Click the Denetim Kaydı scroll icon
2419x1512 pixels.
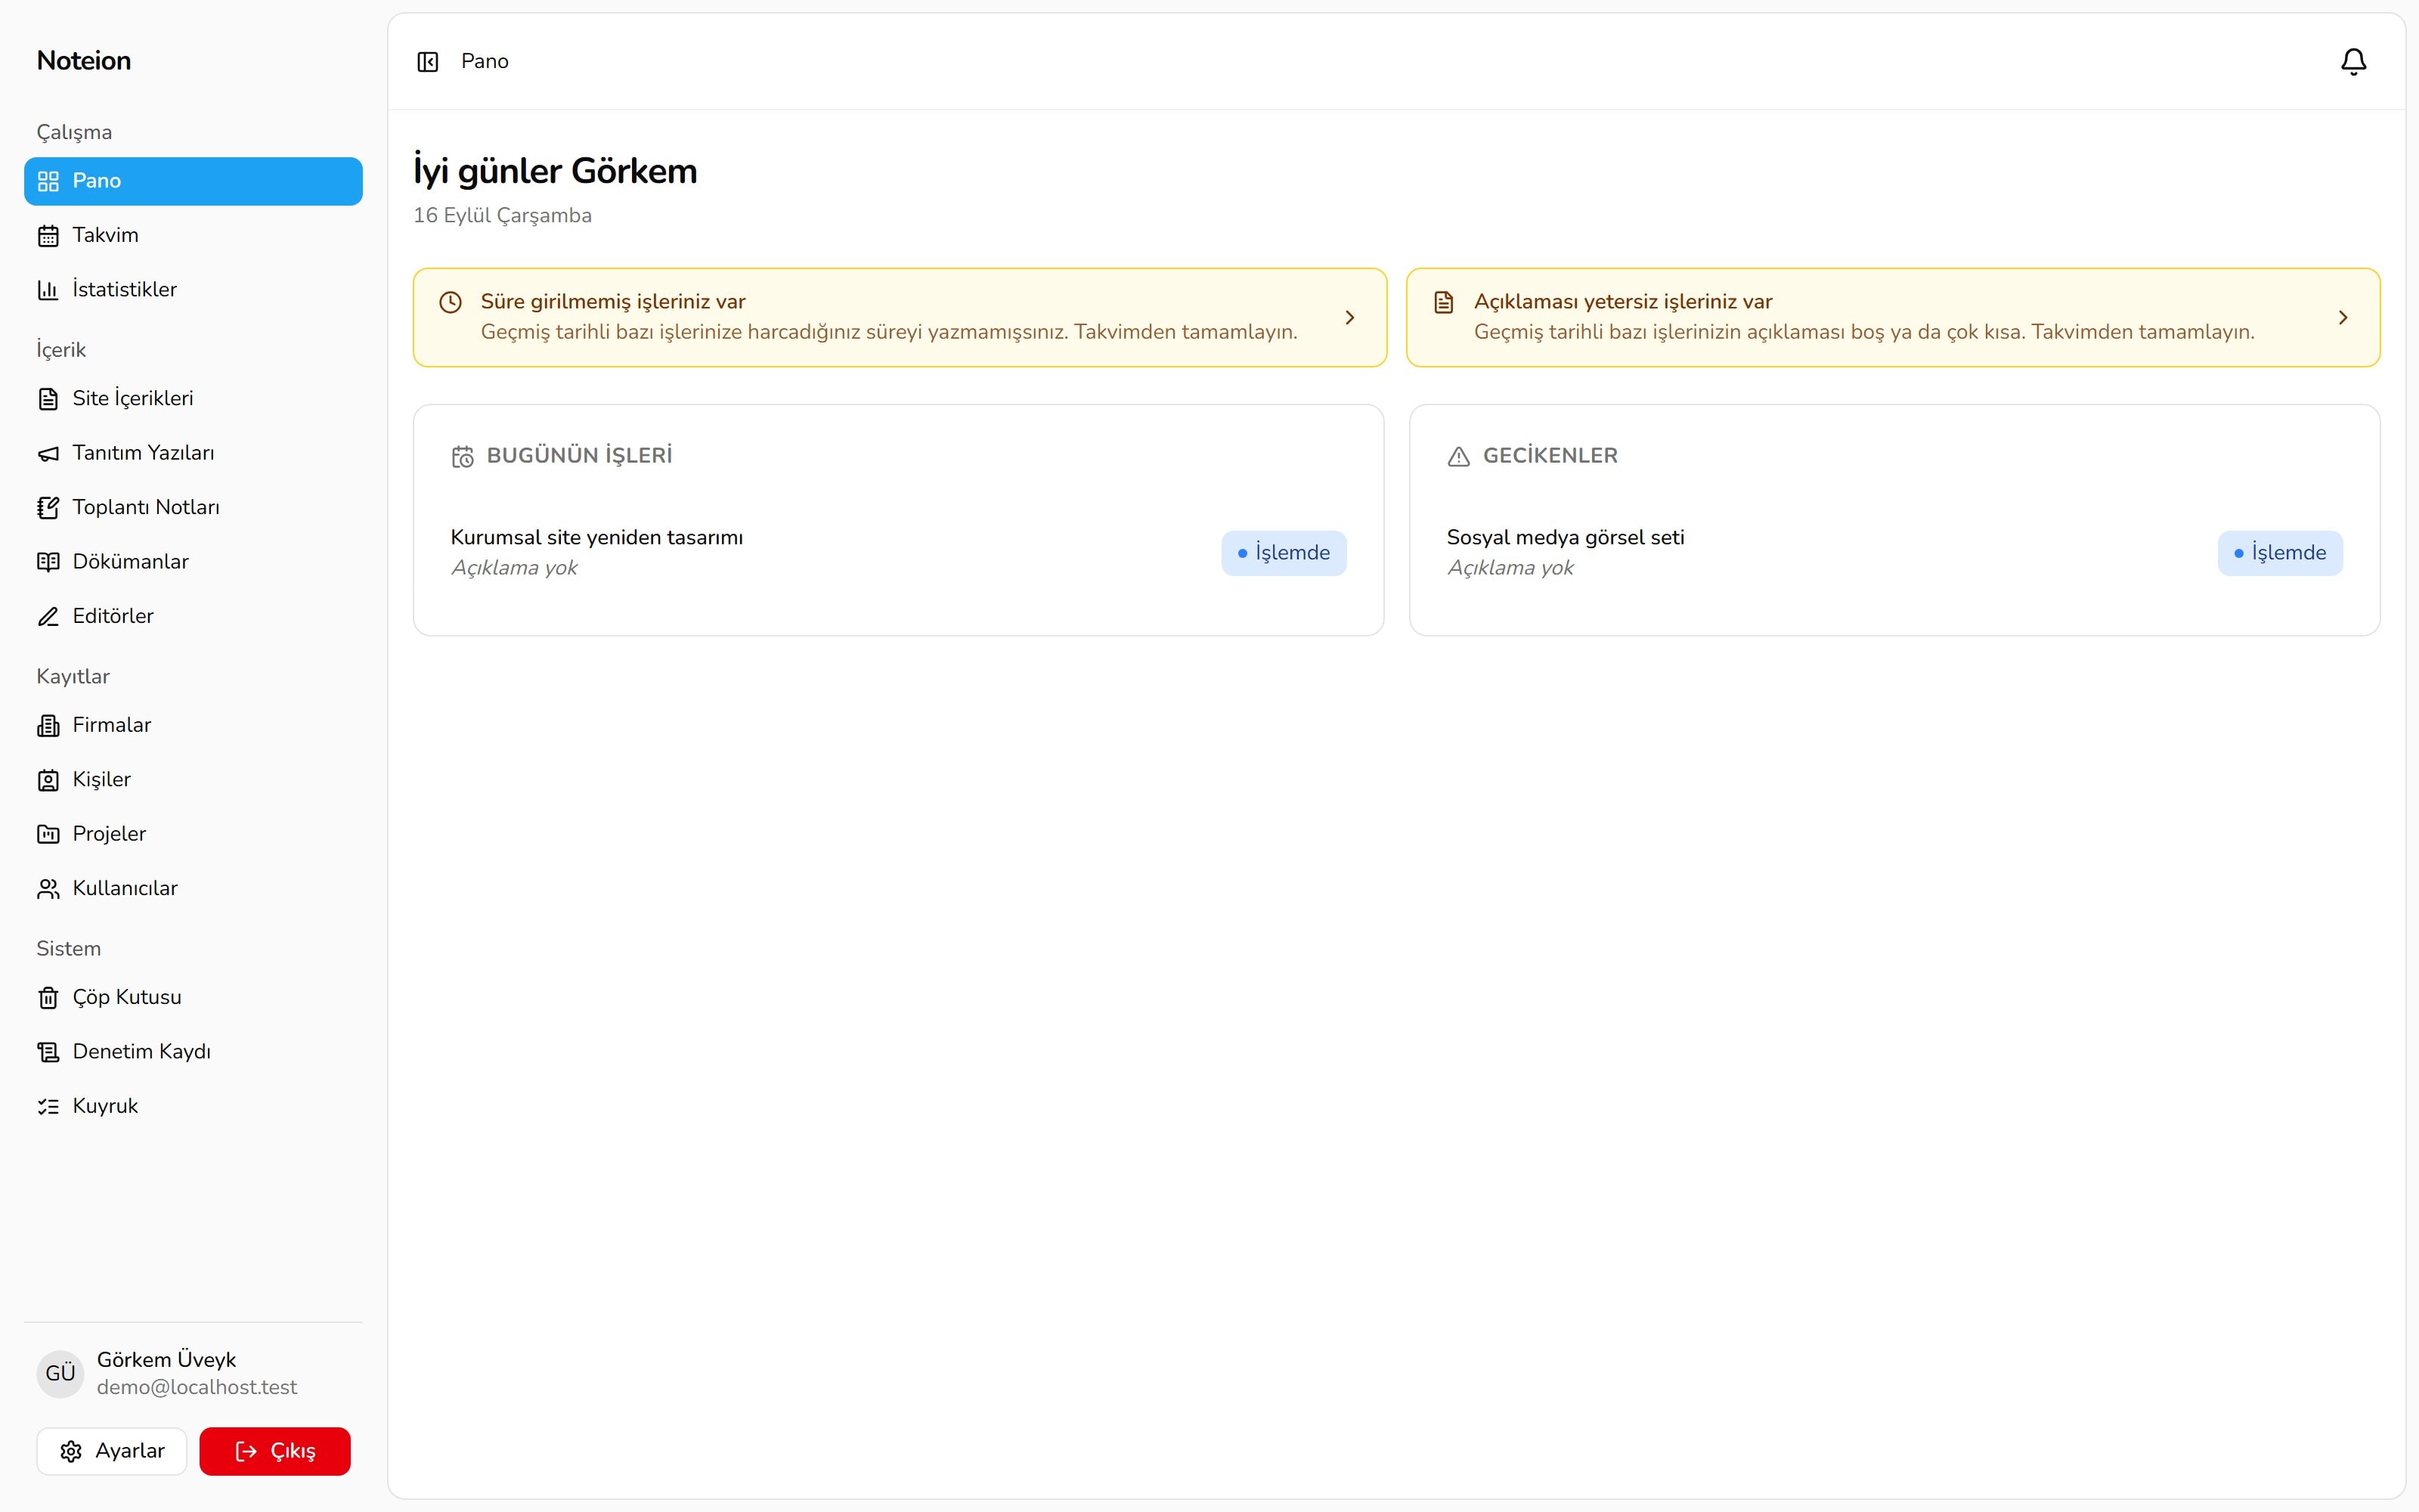(x=48, y=1052)
